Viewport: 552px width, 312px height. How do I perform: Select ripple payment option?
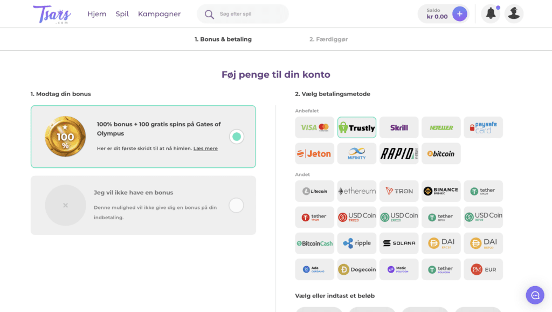pos(357,243)
